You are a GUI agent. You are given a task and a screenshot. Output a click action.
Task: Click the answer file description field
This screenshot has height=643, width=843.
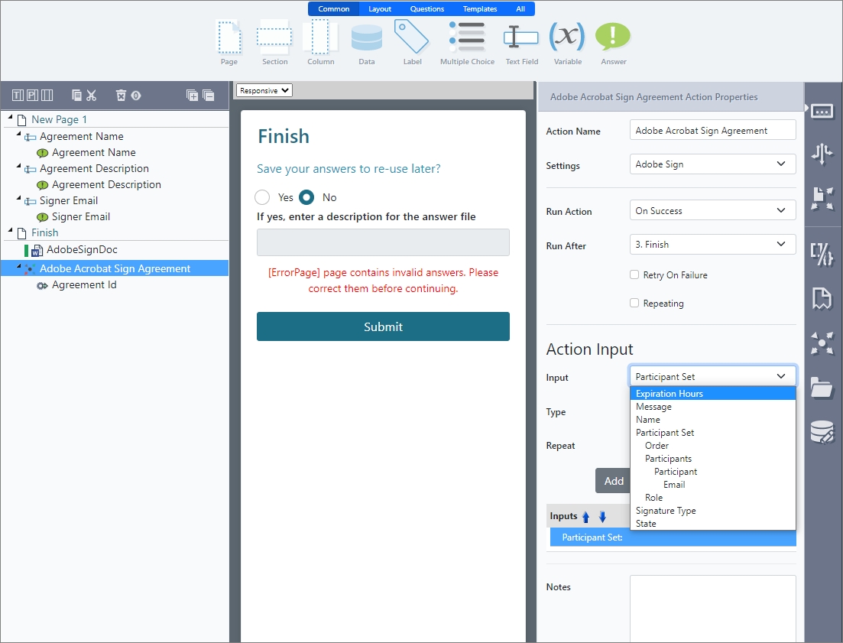(x=383, y=242)
